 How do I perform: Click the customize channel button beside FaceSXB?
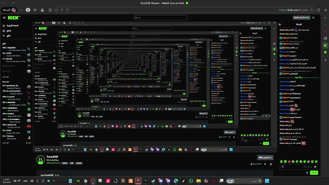click(x=265, y=158)
